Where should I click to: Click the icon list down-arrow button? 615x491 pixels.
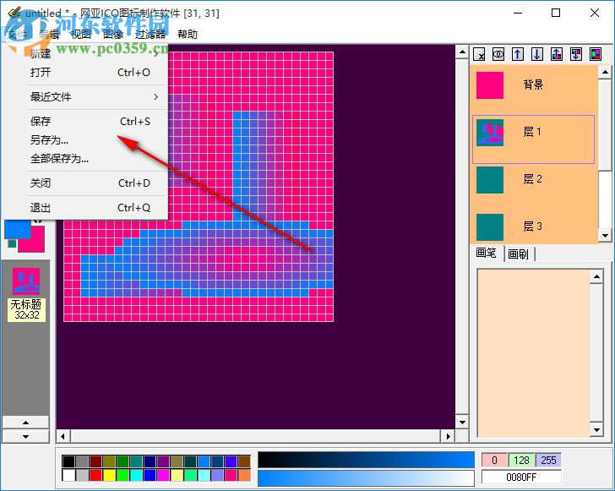(26, 436)
